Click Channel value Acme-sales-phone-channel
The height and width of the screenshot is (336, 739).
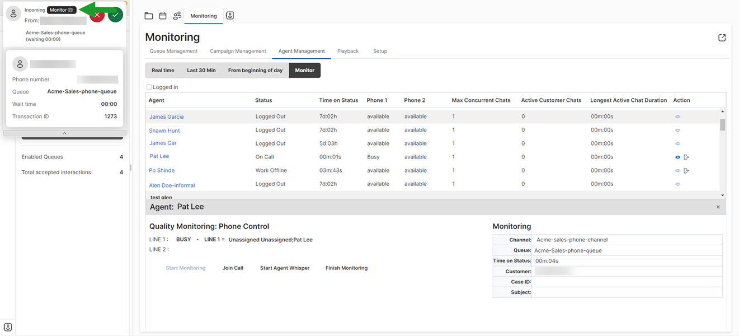[572, 240]
